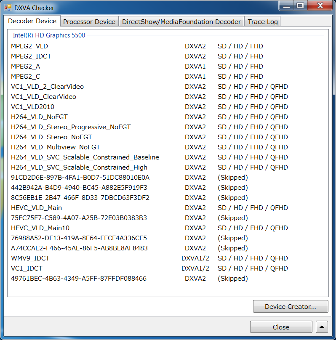Close window using the red X button
The width and height of the screenshot is (336, 340).
click(320, 6)
